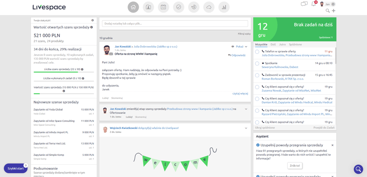Click the Zrób to! button
Image resolution: width=367 pixels, height=177 pixels.
point(295,166)
